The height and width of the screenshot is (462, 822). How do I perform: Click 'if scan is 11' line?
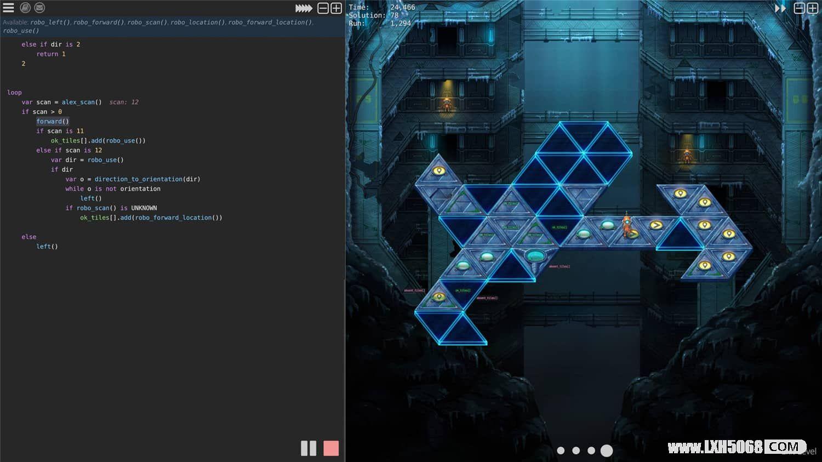(60, 131)
